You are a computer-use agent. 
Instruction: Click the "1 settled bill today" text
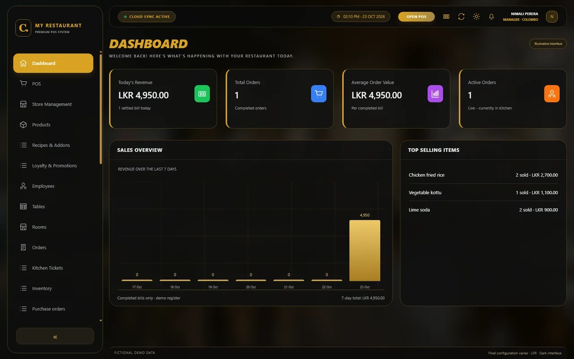(x=135, y=108)
